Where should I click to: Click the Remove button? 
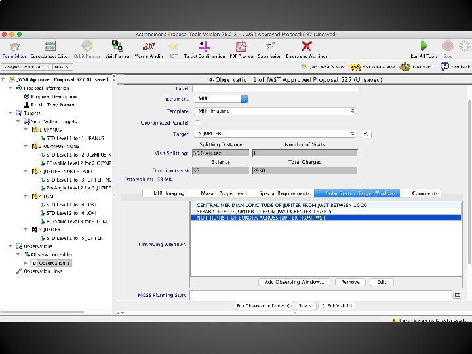[x=350, y=282]
